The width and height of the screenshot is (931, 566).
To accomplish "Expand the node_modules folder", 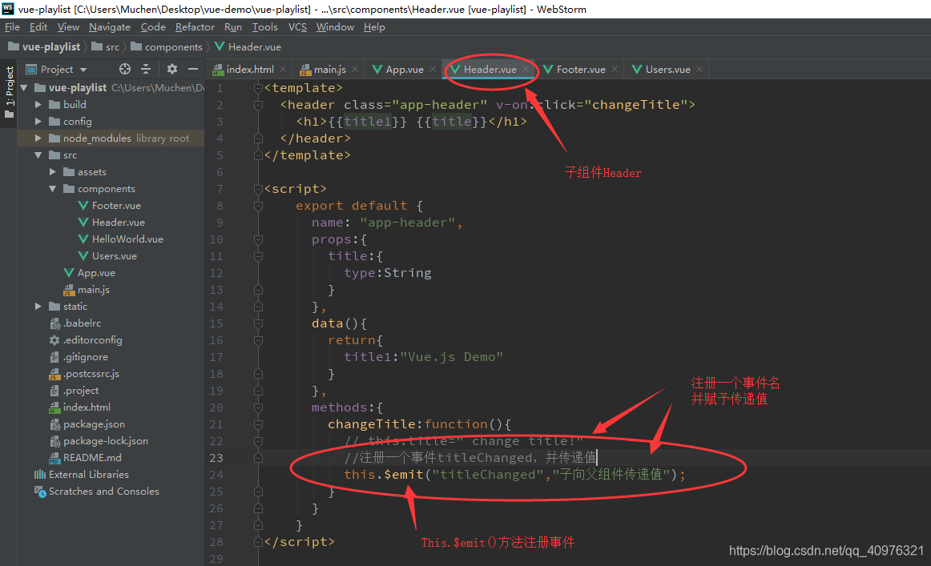I will pyautogui.click(x=38, y=138).
